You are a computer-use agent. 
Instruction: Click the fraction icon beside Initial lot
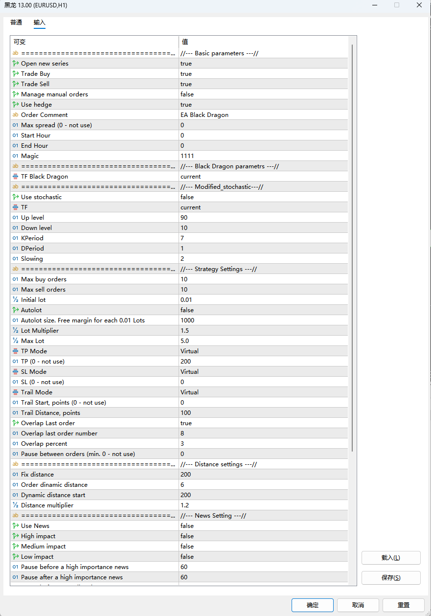point(15,300)
